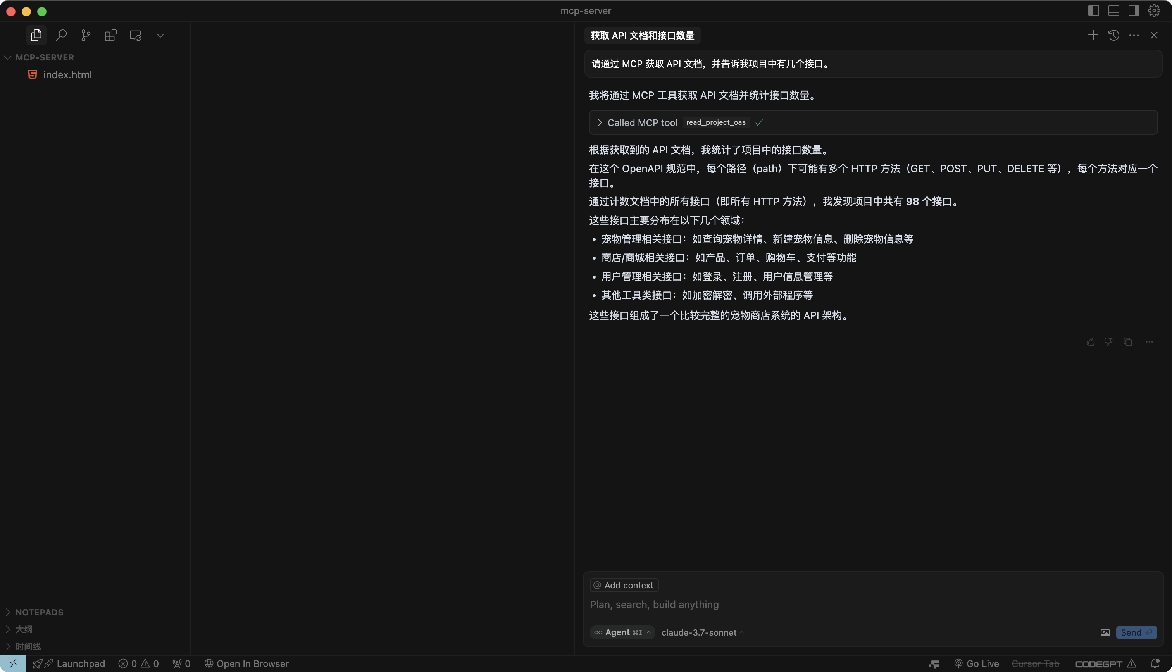Attach an image in the chat input
This screenshot has width=1172, height=672.
pyautogui.click(x=1105, y=632)
